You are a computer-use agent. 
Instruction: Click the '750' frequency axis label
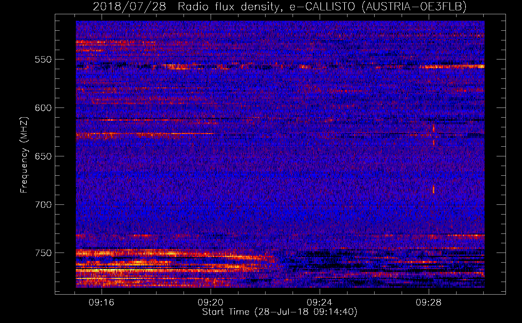[43, 253]
